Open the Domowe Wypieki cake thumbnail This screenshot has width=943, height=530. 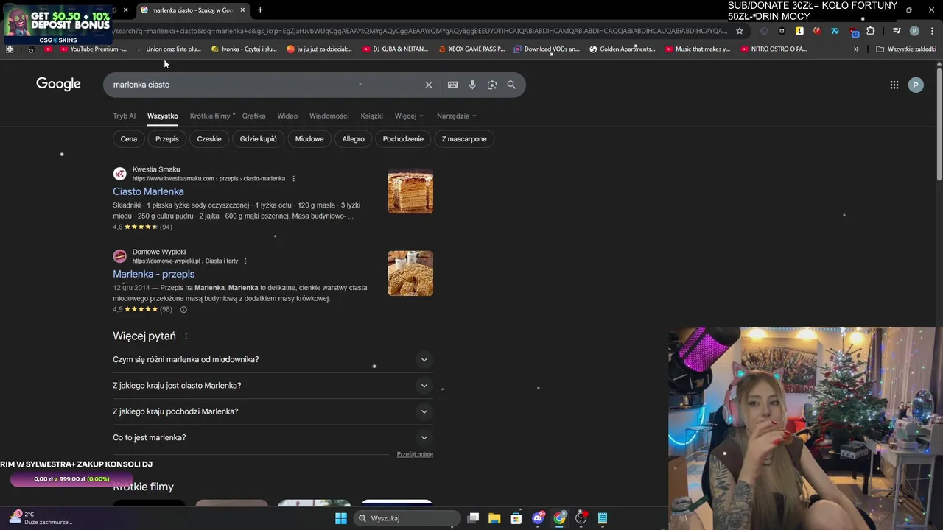410,273
